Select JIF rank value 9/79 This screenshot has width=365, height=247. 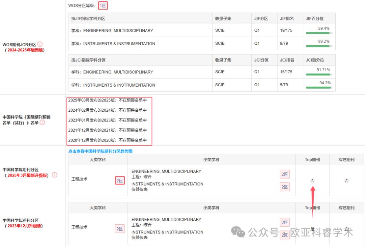[284, 43]
